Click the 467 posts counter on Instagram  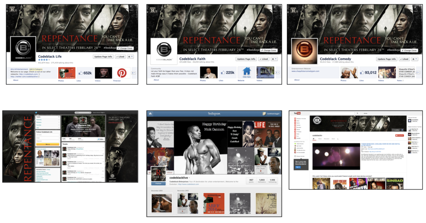pyautogui.click(x=251, y=181)
